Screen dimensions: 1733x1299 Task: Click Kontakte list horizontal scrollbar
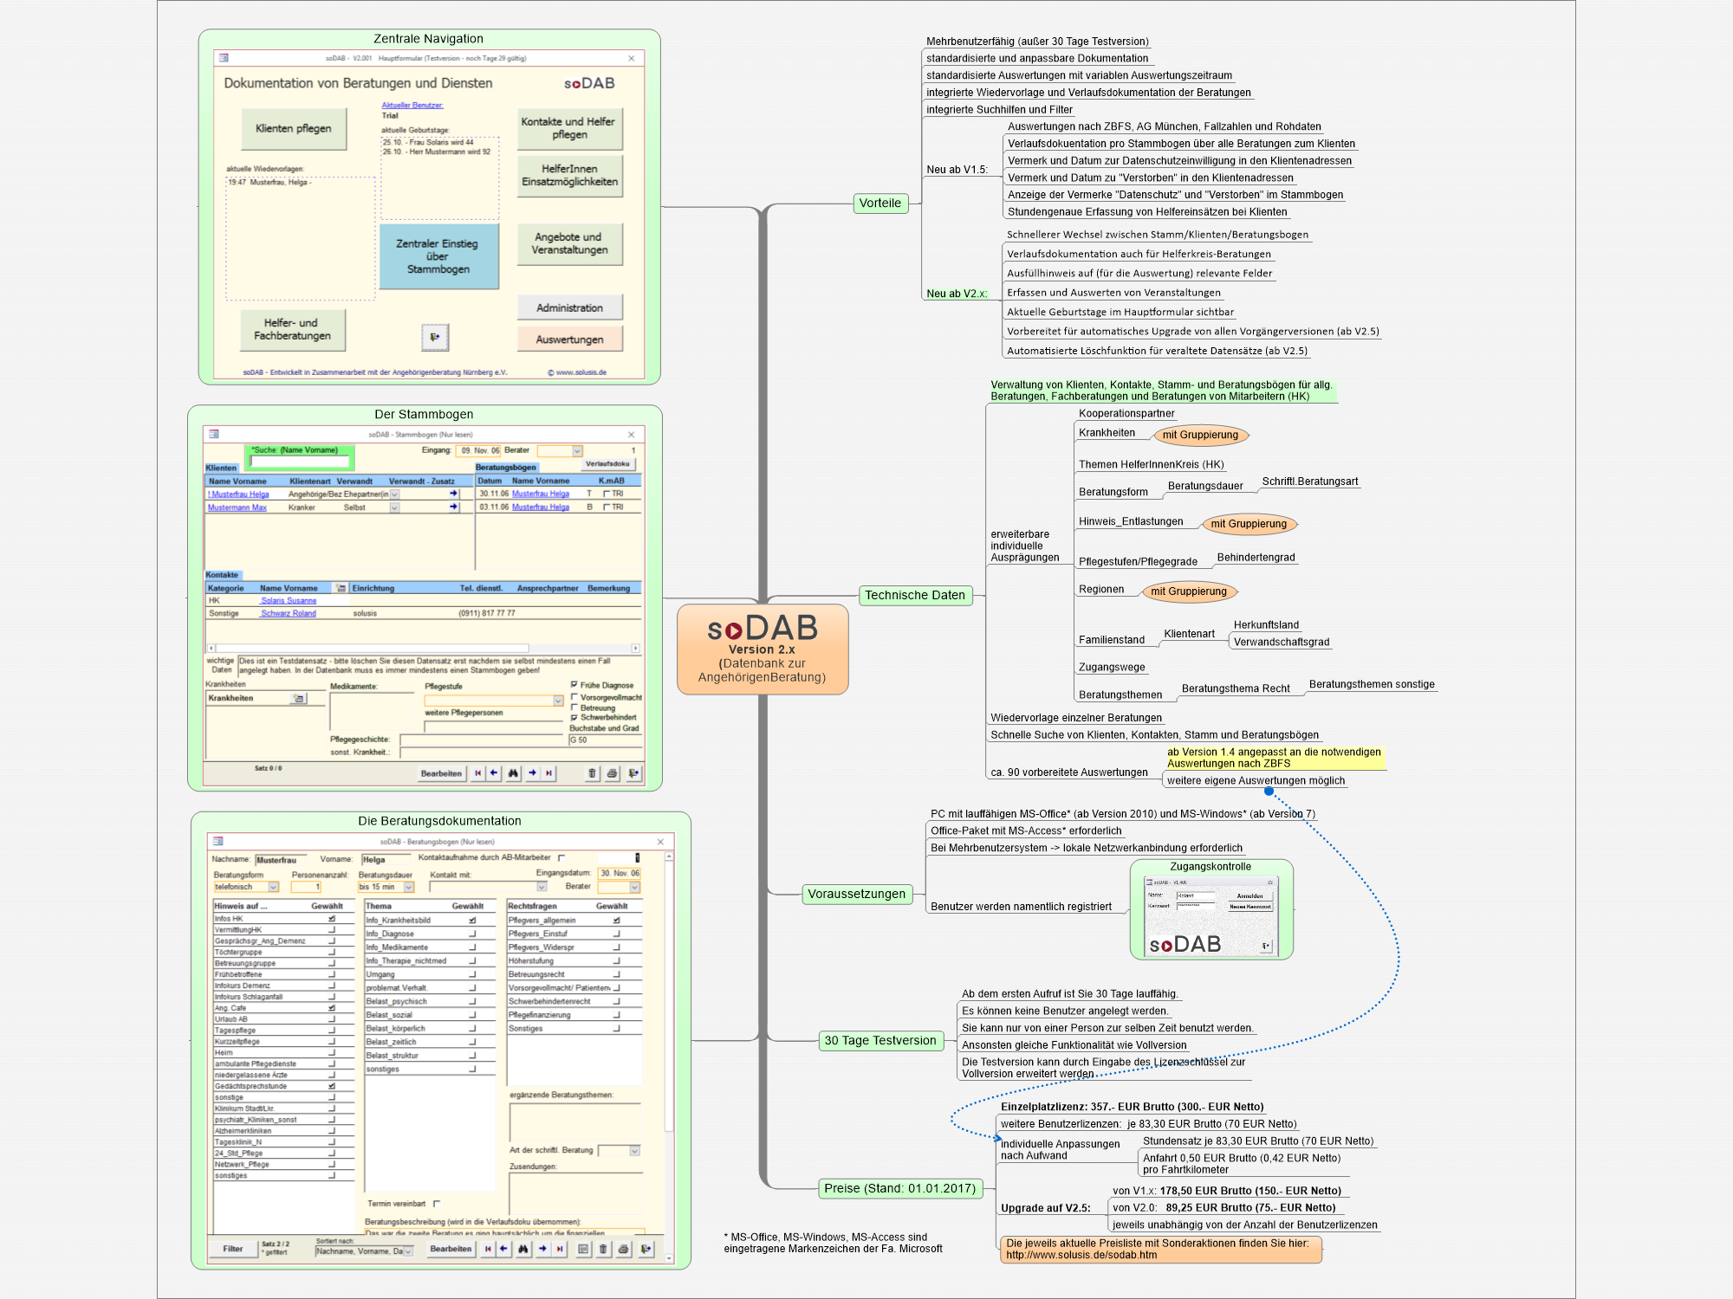(423, 648)
